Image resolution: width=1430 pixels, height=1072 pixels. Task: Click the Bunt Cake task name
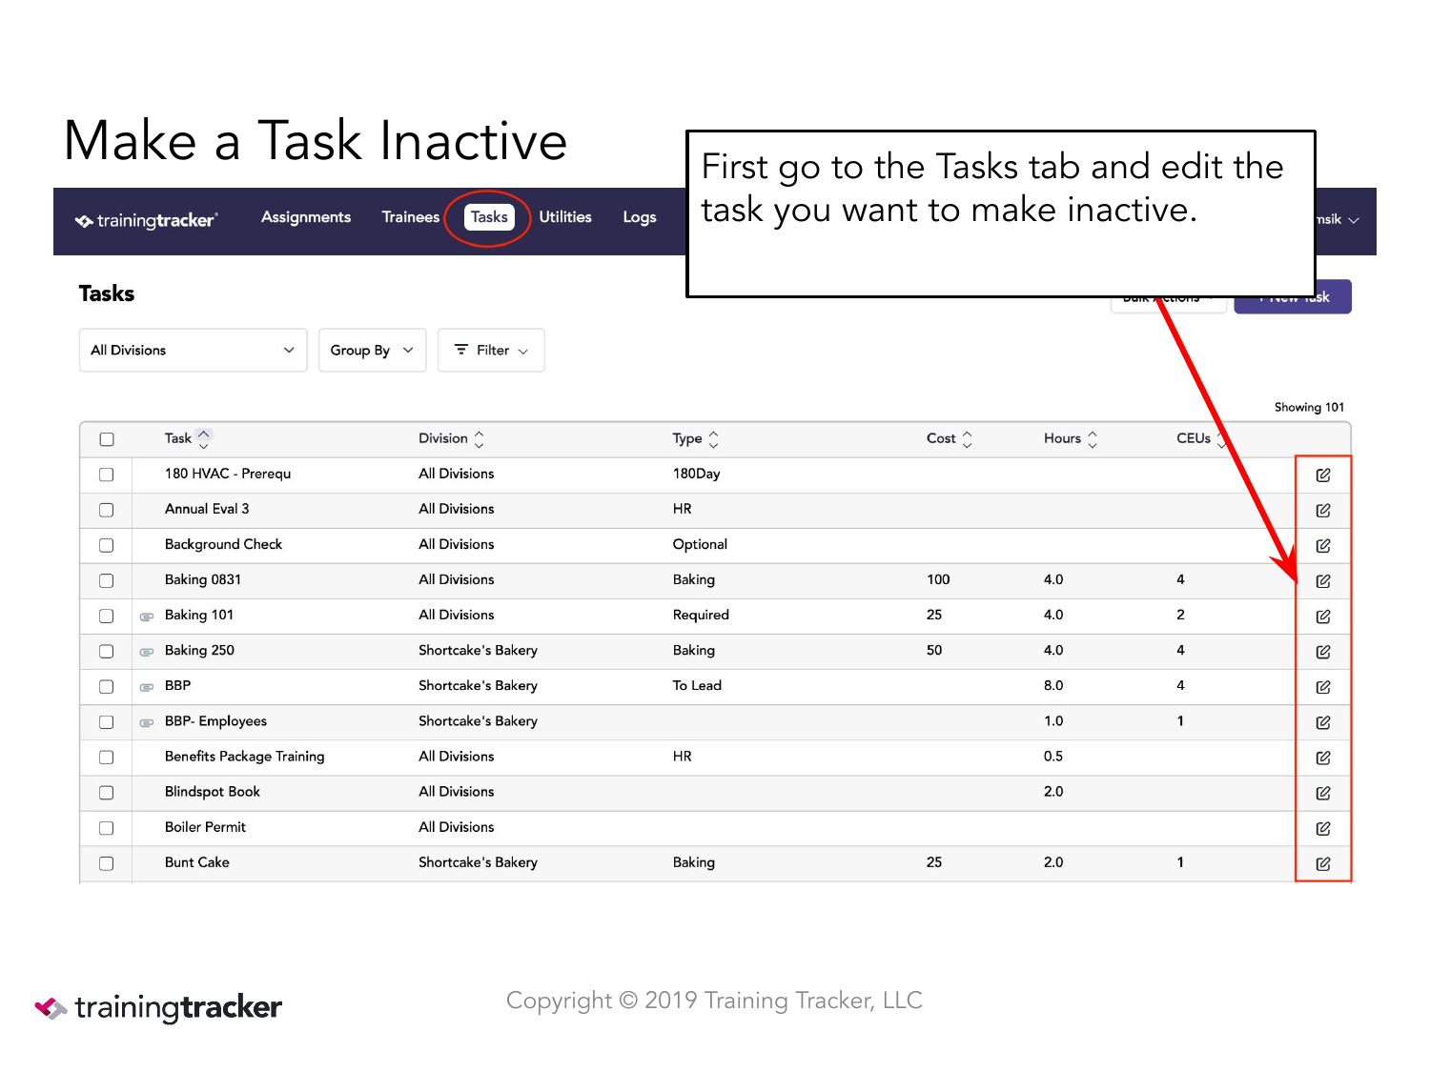pyautogui.click(x=197, y=862)
